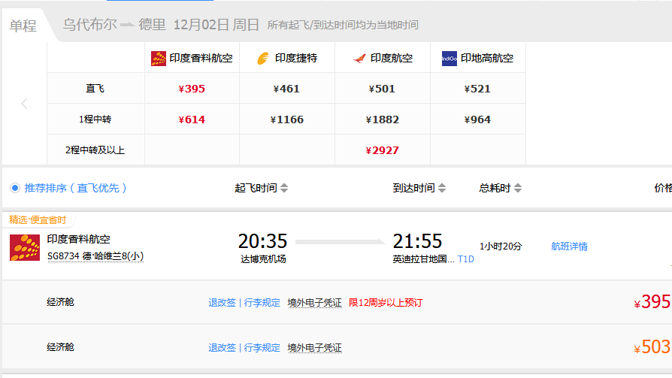Click the SpiceJet logo beside flight SG8734
The height and width of the screenshot is (378, 672).
(x=25, y=247)
